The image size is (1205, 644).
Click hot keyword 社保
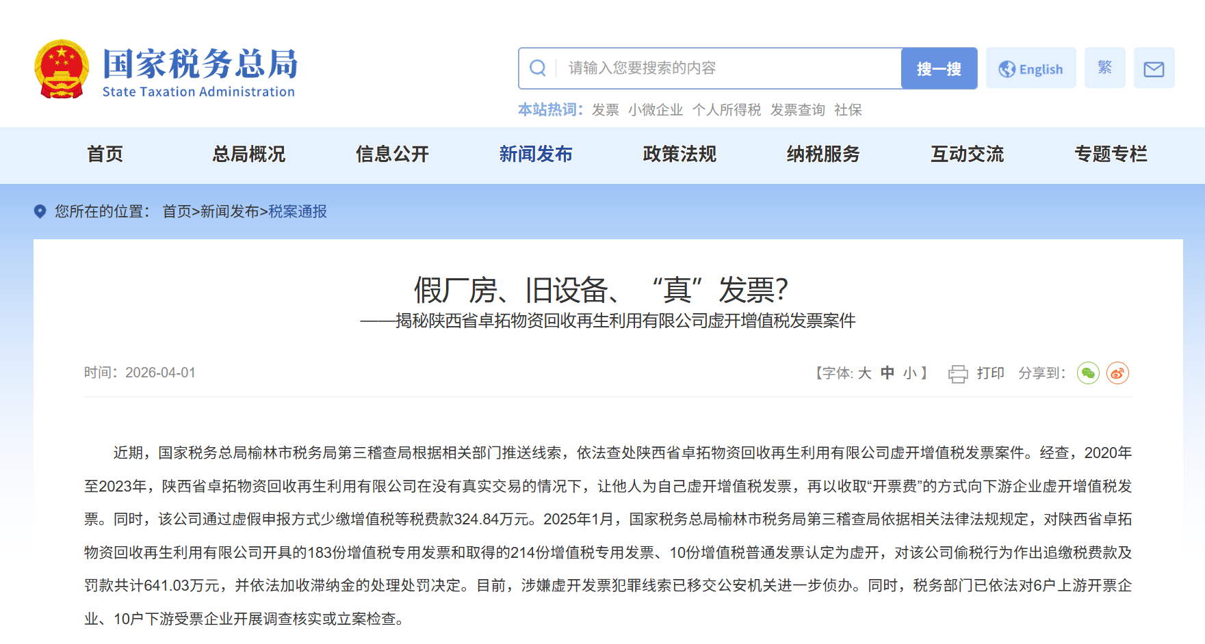tap(848, 109)
